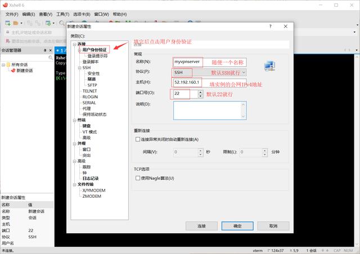Collapse the SSH node in the category tree

coord(79,67)
